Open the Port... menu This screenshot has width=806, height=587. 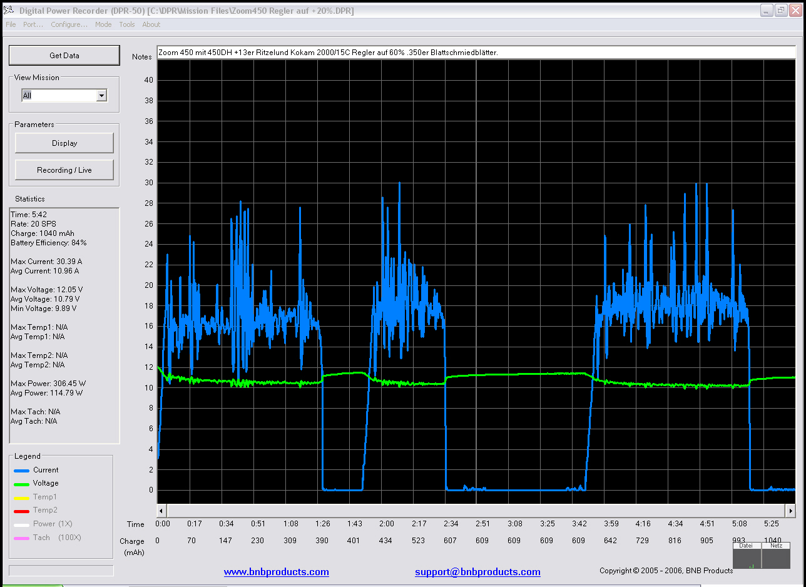click(x=33, y=24)
